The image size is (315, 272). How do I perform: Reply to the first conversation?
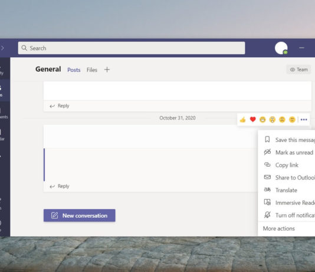(x=60, y=106)
